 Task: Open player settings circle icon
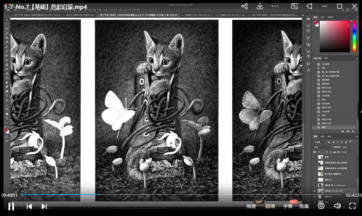(321, 205)
